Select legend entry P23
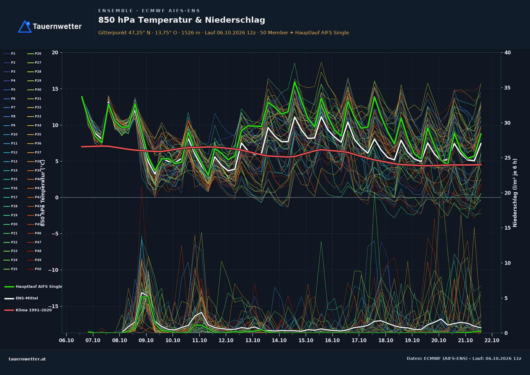This screenshot has height=375, width=530. tap(10, 251)
